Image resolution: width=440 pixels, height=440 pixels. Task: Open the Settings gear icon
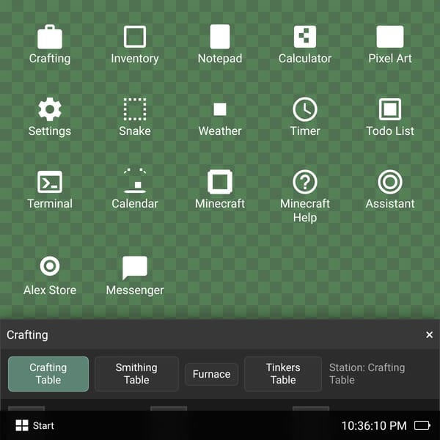[x=50, y=109]
